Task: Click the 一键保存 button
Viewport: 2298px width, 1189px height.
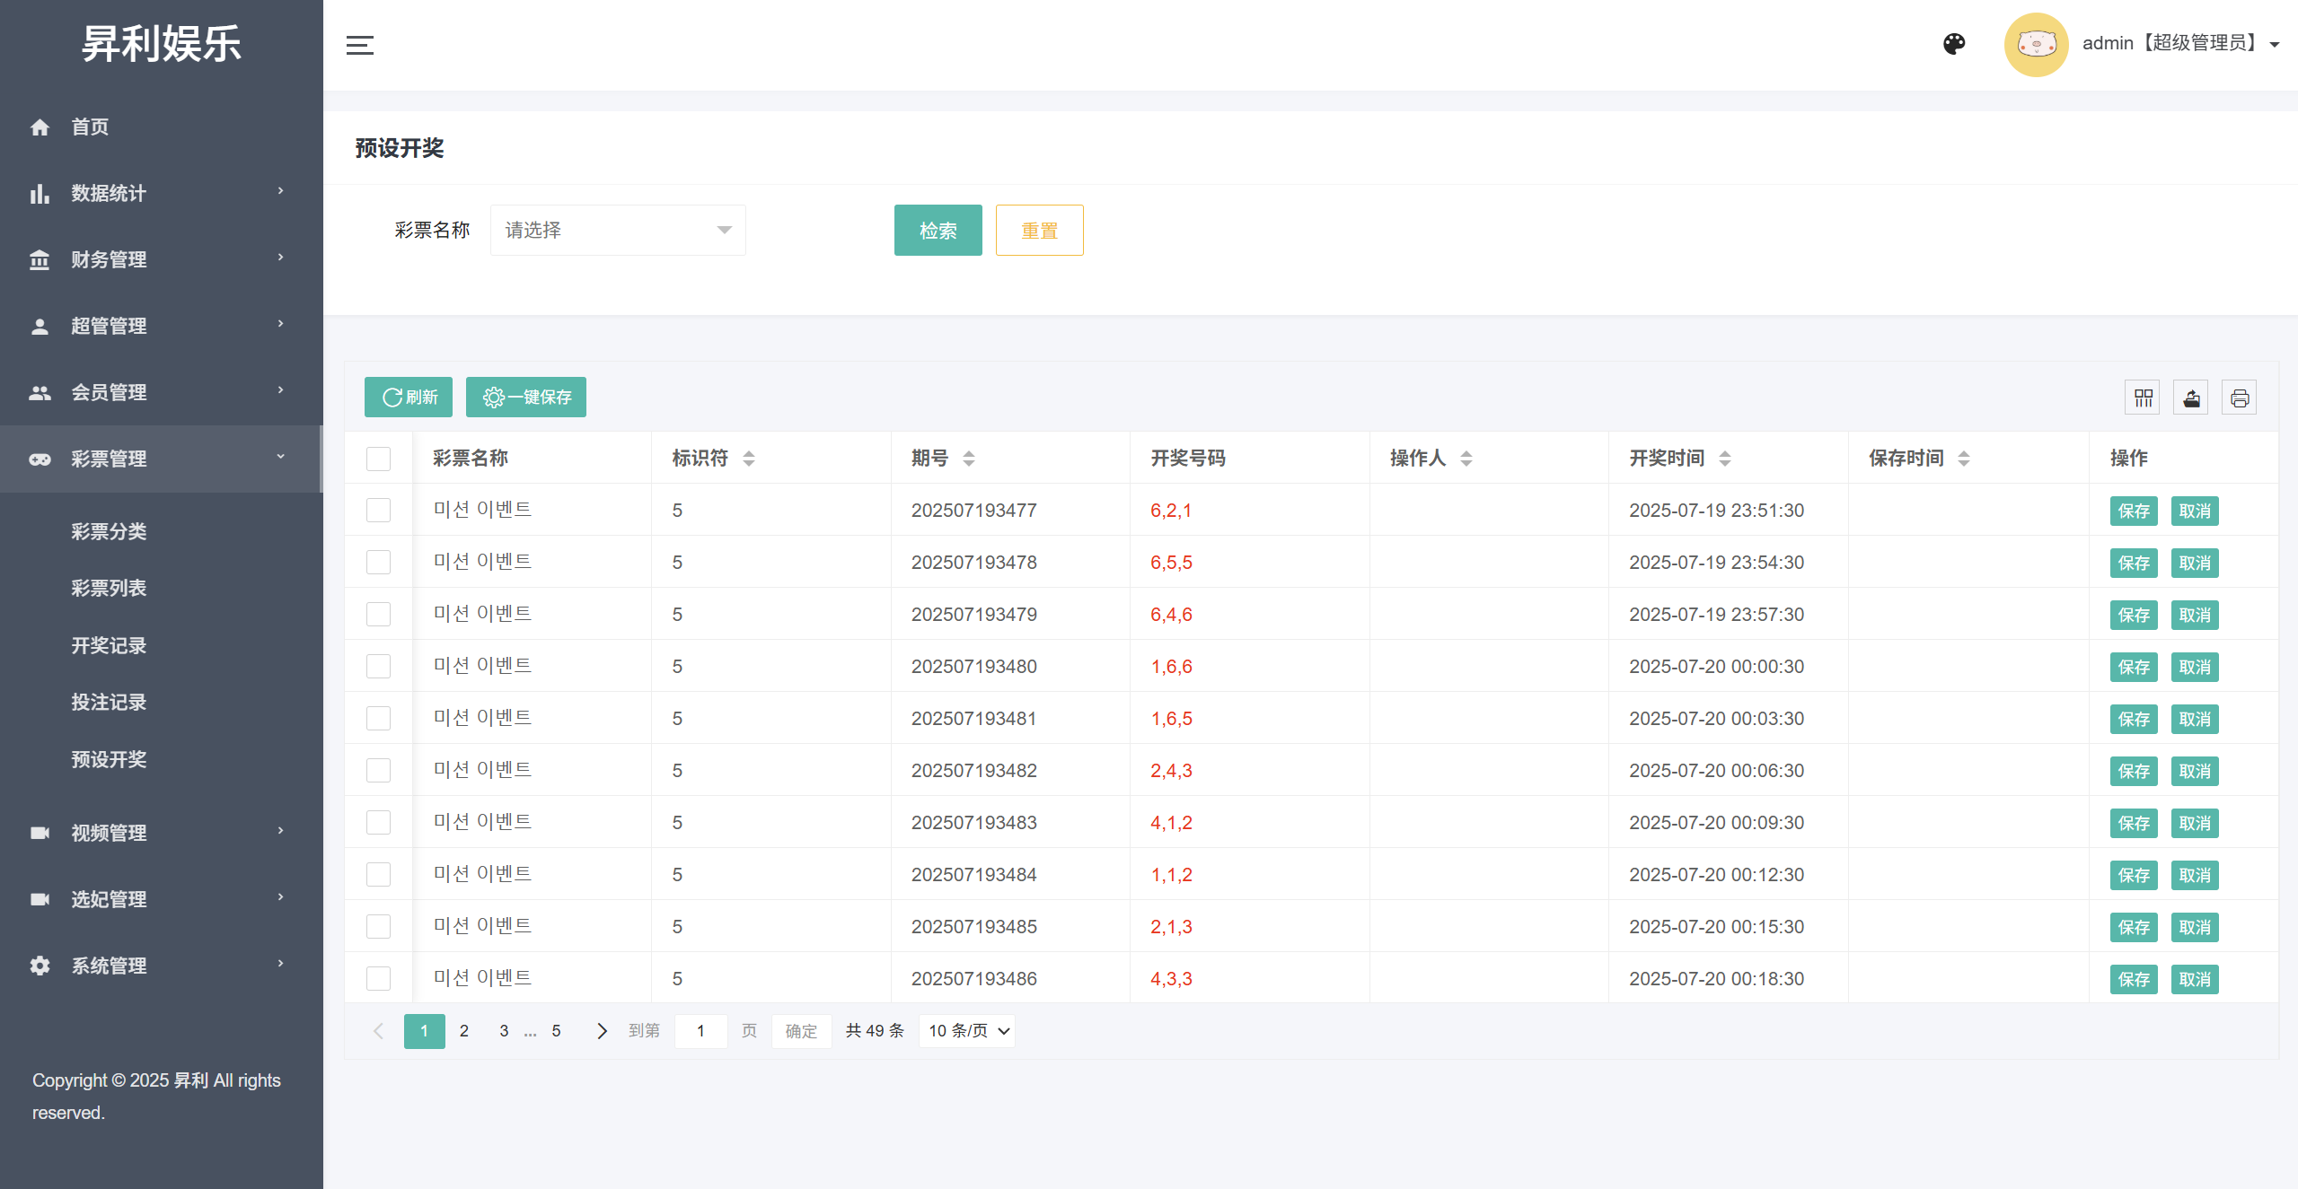Action: [525, 398]
